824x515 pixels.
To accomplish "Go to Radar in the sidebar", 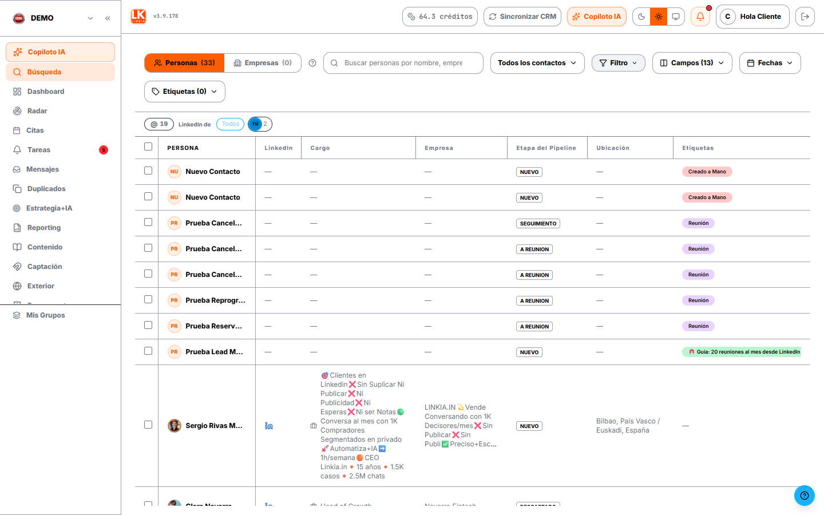I will pos(60,111).
